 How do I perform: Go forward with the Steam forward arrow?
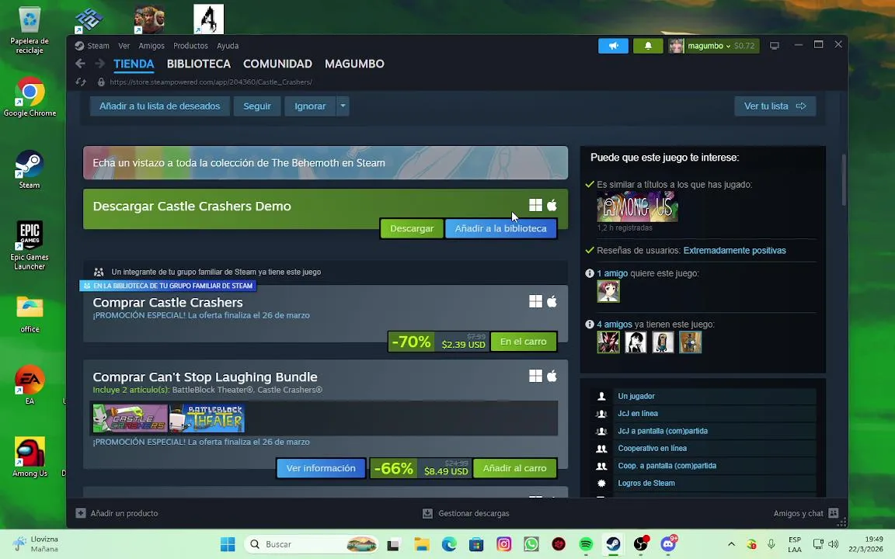pyautogui.click(x=100, y=64)
